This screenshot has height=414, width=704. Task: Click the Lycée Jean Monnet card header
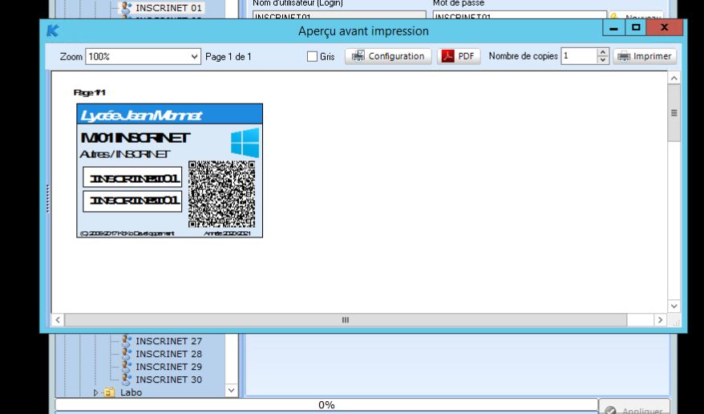[170, 115]
